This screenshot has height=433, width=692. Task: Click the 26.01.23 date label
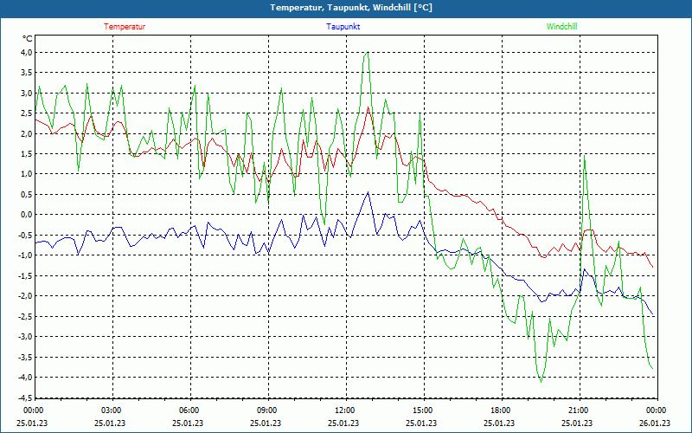click(655, 423)
